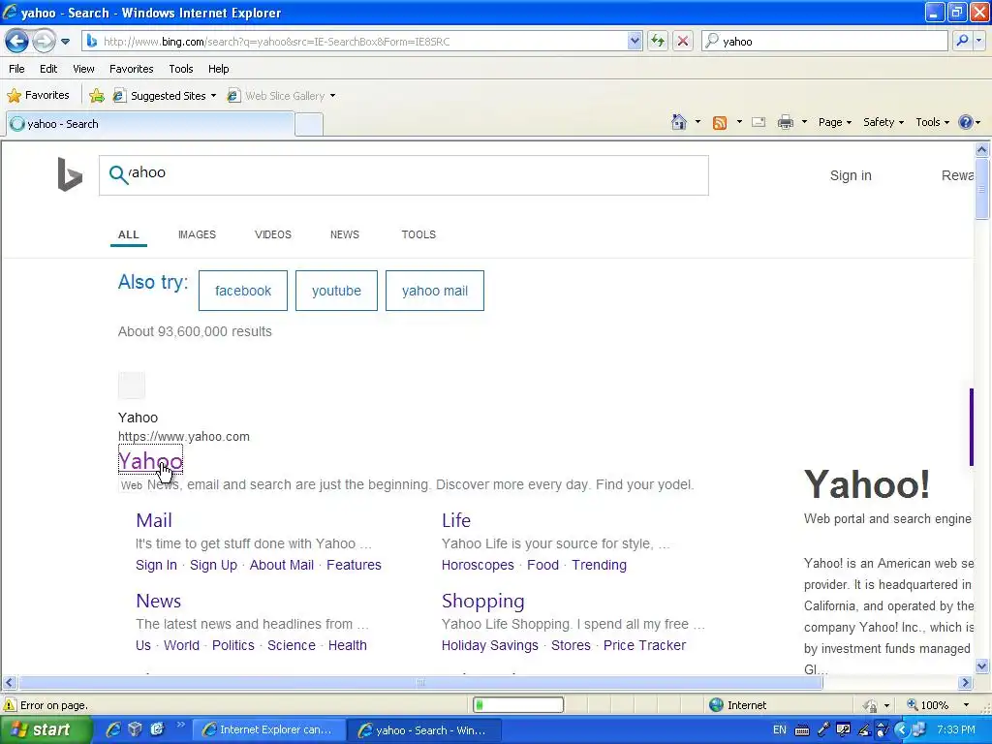
Task: Open Suggested Sites in favorites bar
Action: point(165,96)
